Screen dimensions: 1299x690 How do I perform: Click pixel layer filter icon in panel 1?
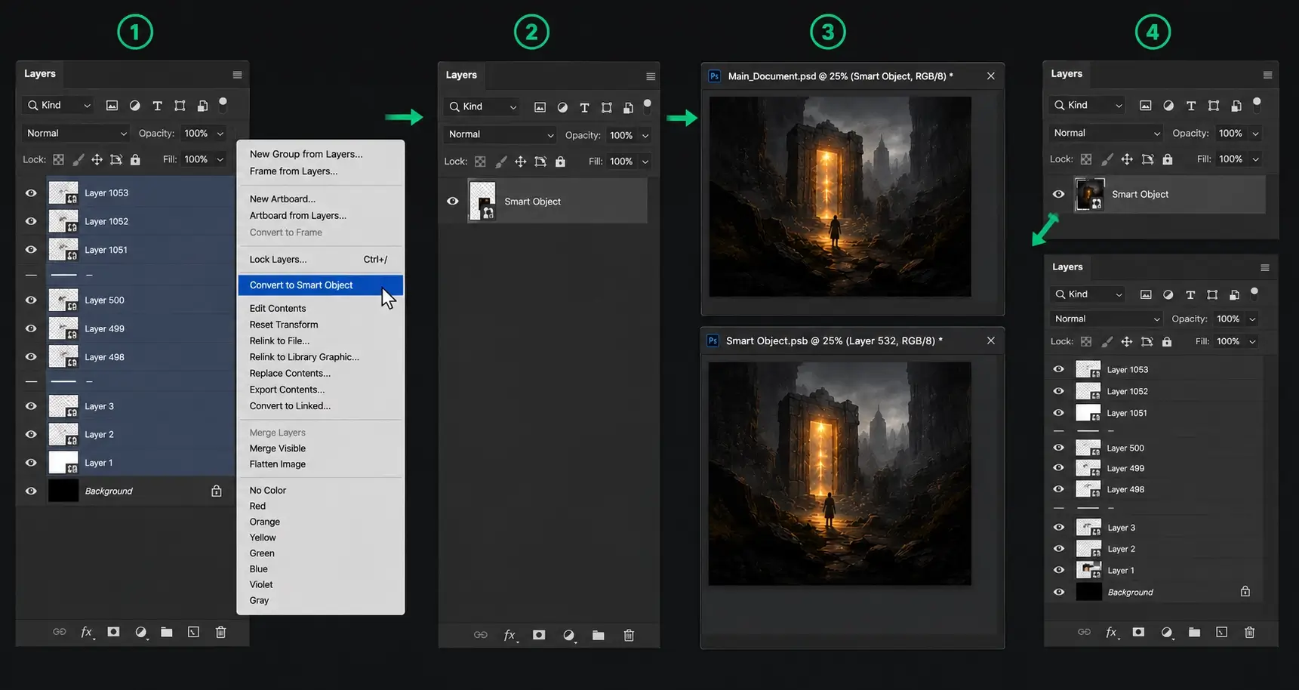tap(112, 106)
